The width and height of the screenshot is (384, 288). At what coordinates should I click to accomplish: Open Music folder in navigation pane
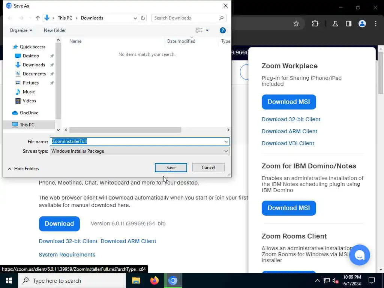(28, 92)
